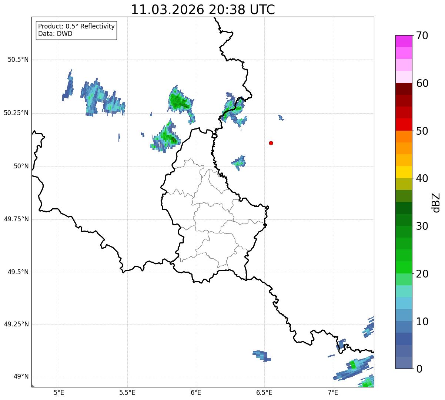Click the title "11.03.2026 20:38 UTC"
445x400 pixels.
[203, 10]
